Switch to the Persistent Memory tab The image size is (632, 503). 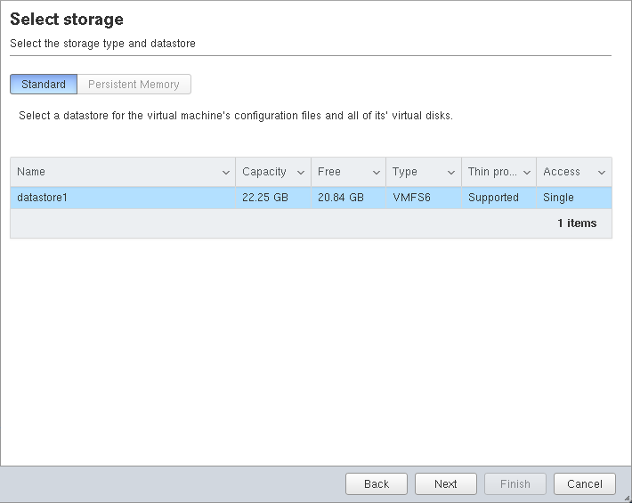tap(134, 85)
